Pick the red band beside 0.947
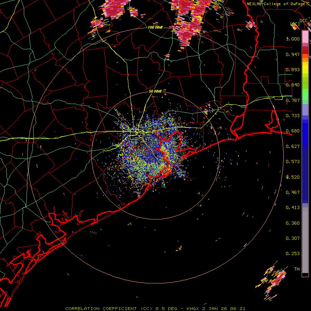This screenshot has height=311, width=311. pyautogui.click(x=305, y=52)
